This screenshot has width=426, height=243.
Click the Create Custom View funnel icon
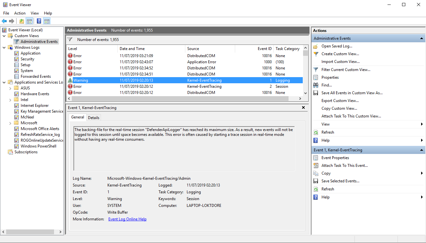pyautogui.click(x=316, y=54)
